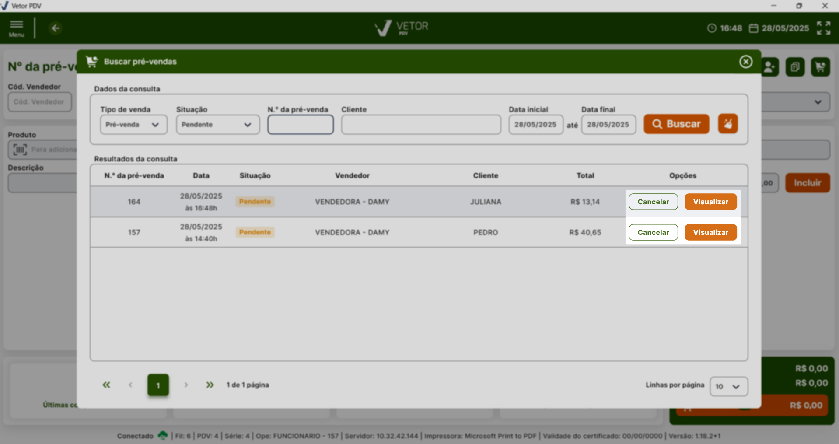
Task: Close the Buscar pré-vendas dialog
Action: point(745,62)
